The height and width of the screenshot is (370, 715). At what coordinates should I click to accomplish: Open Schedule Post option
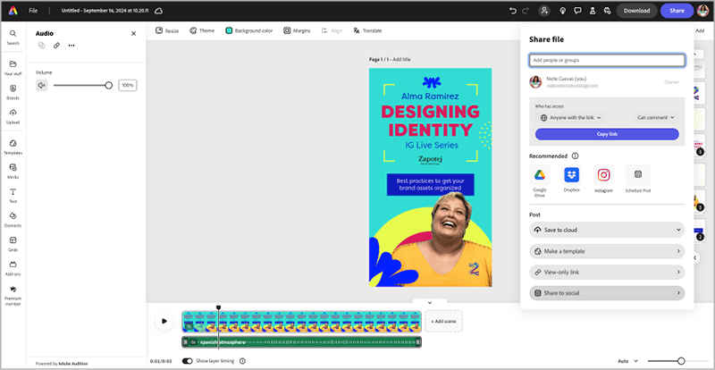point(637,175)
